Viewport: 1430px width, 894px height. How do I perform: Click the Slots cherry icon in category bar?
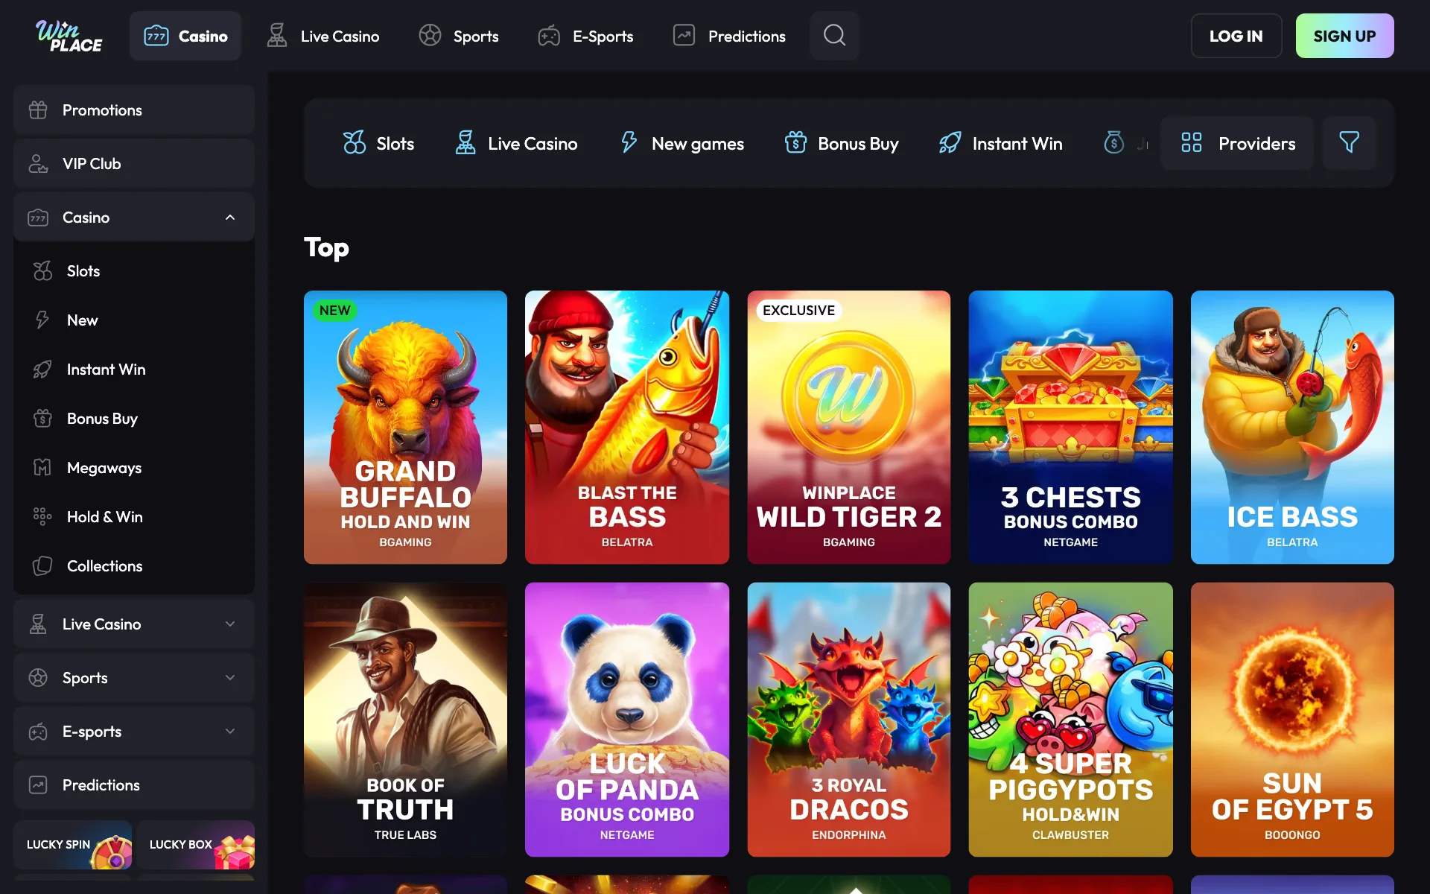tap(355, 143)
